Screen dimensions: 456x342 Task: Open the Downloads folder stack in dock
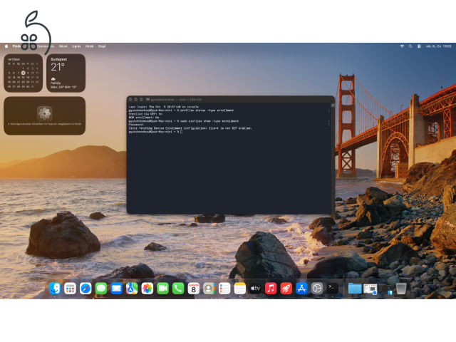point(355,289)
